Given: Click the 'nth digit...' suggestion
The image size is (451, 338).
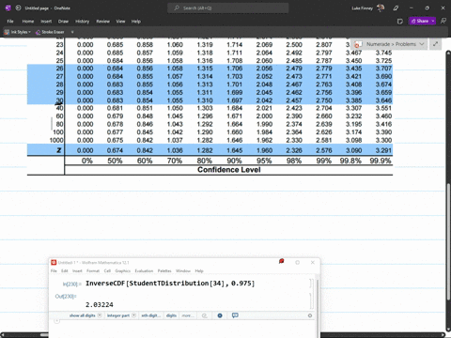Looking at the screenshot, I should pos(151,315).
